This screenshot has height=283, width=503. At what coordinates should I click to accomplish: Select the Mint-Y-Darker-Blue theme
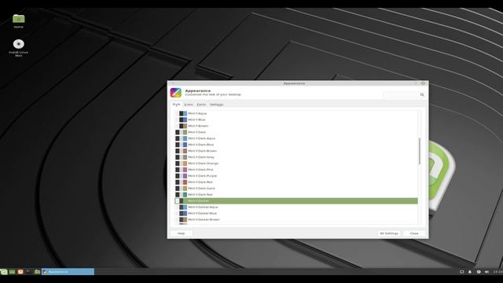coord(296,213)
